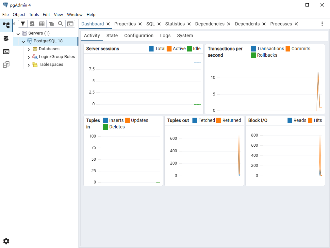Click the blue Total legend swatch
Image resolution: width=330 pixels, height=248 pixels.
click(x=151, y=49)
